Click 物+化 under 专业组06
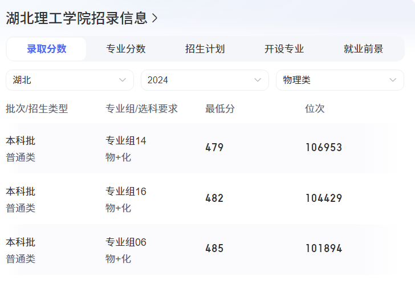 click(118, 259)
